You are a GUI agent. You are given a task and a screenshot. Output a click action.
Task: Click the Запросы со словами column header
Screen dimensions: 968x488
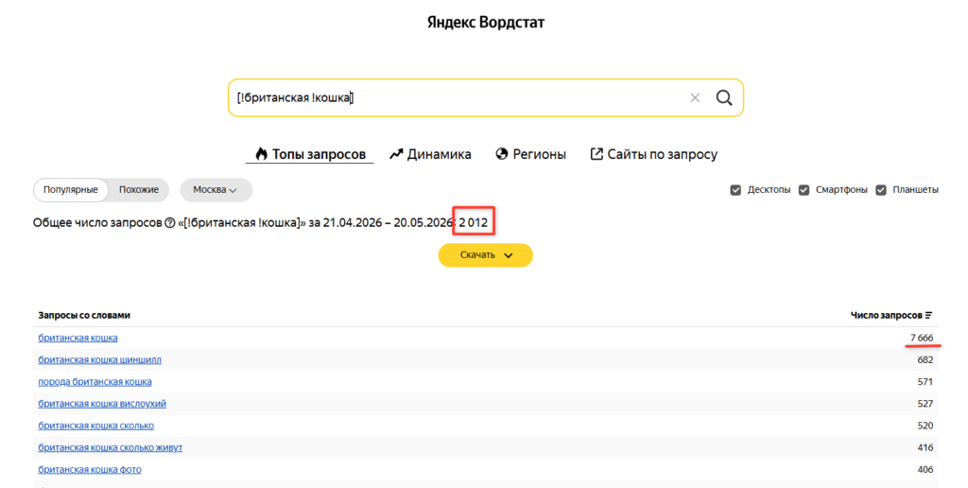pyautogui.click(x=84, y=315)
